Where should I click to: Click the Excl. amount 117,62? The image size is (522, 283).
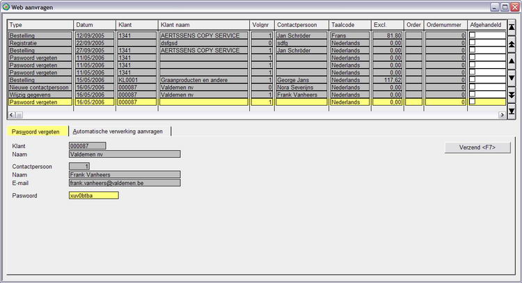point(388,80)
